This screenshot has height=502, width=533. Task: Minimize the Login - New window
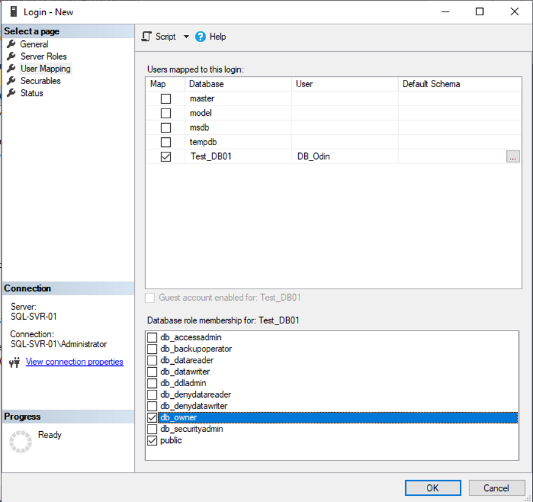[445, 12]
